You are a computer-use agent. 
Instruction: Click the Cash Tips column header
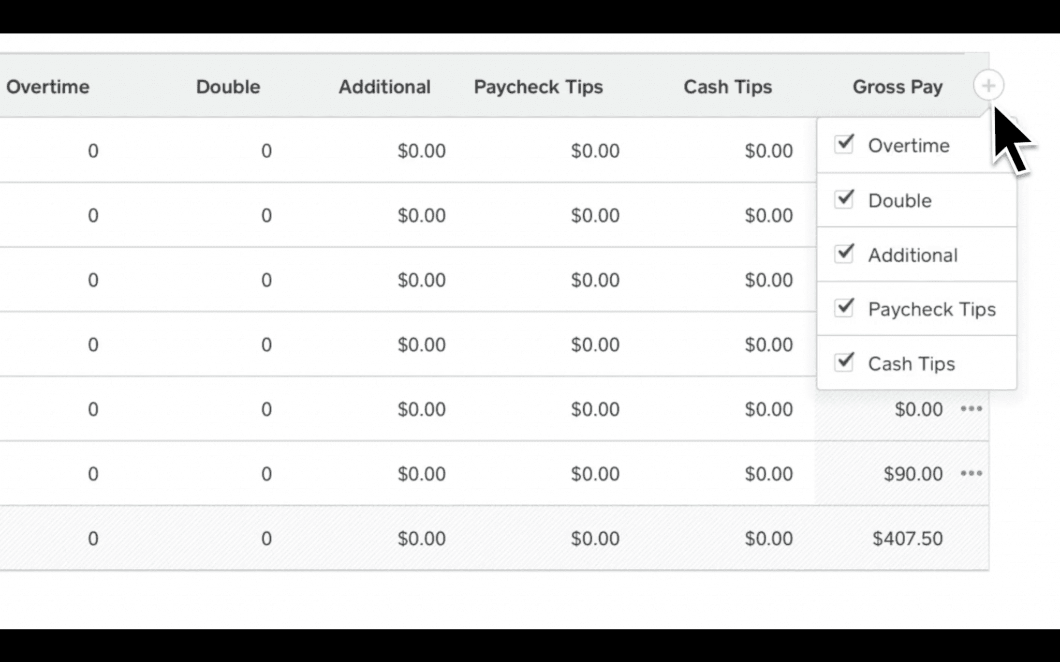click(x=728, y=86)
